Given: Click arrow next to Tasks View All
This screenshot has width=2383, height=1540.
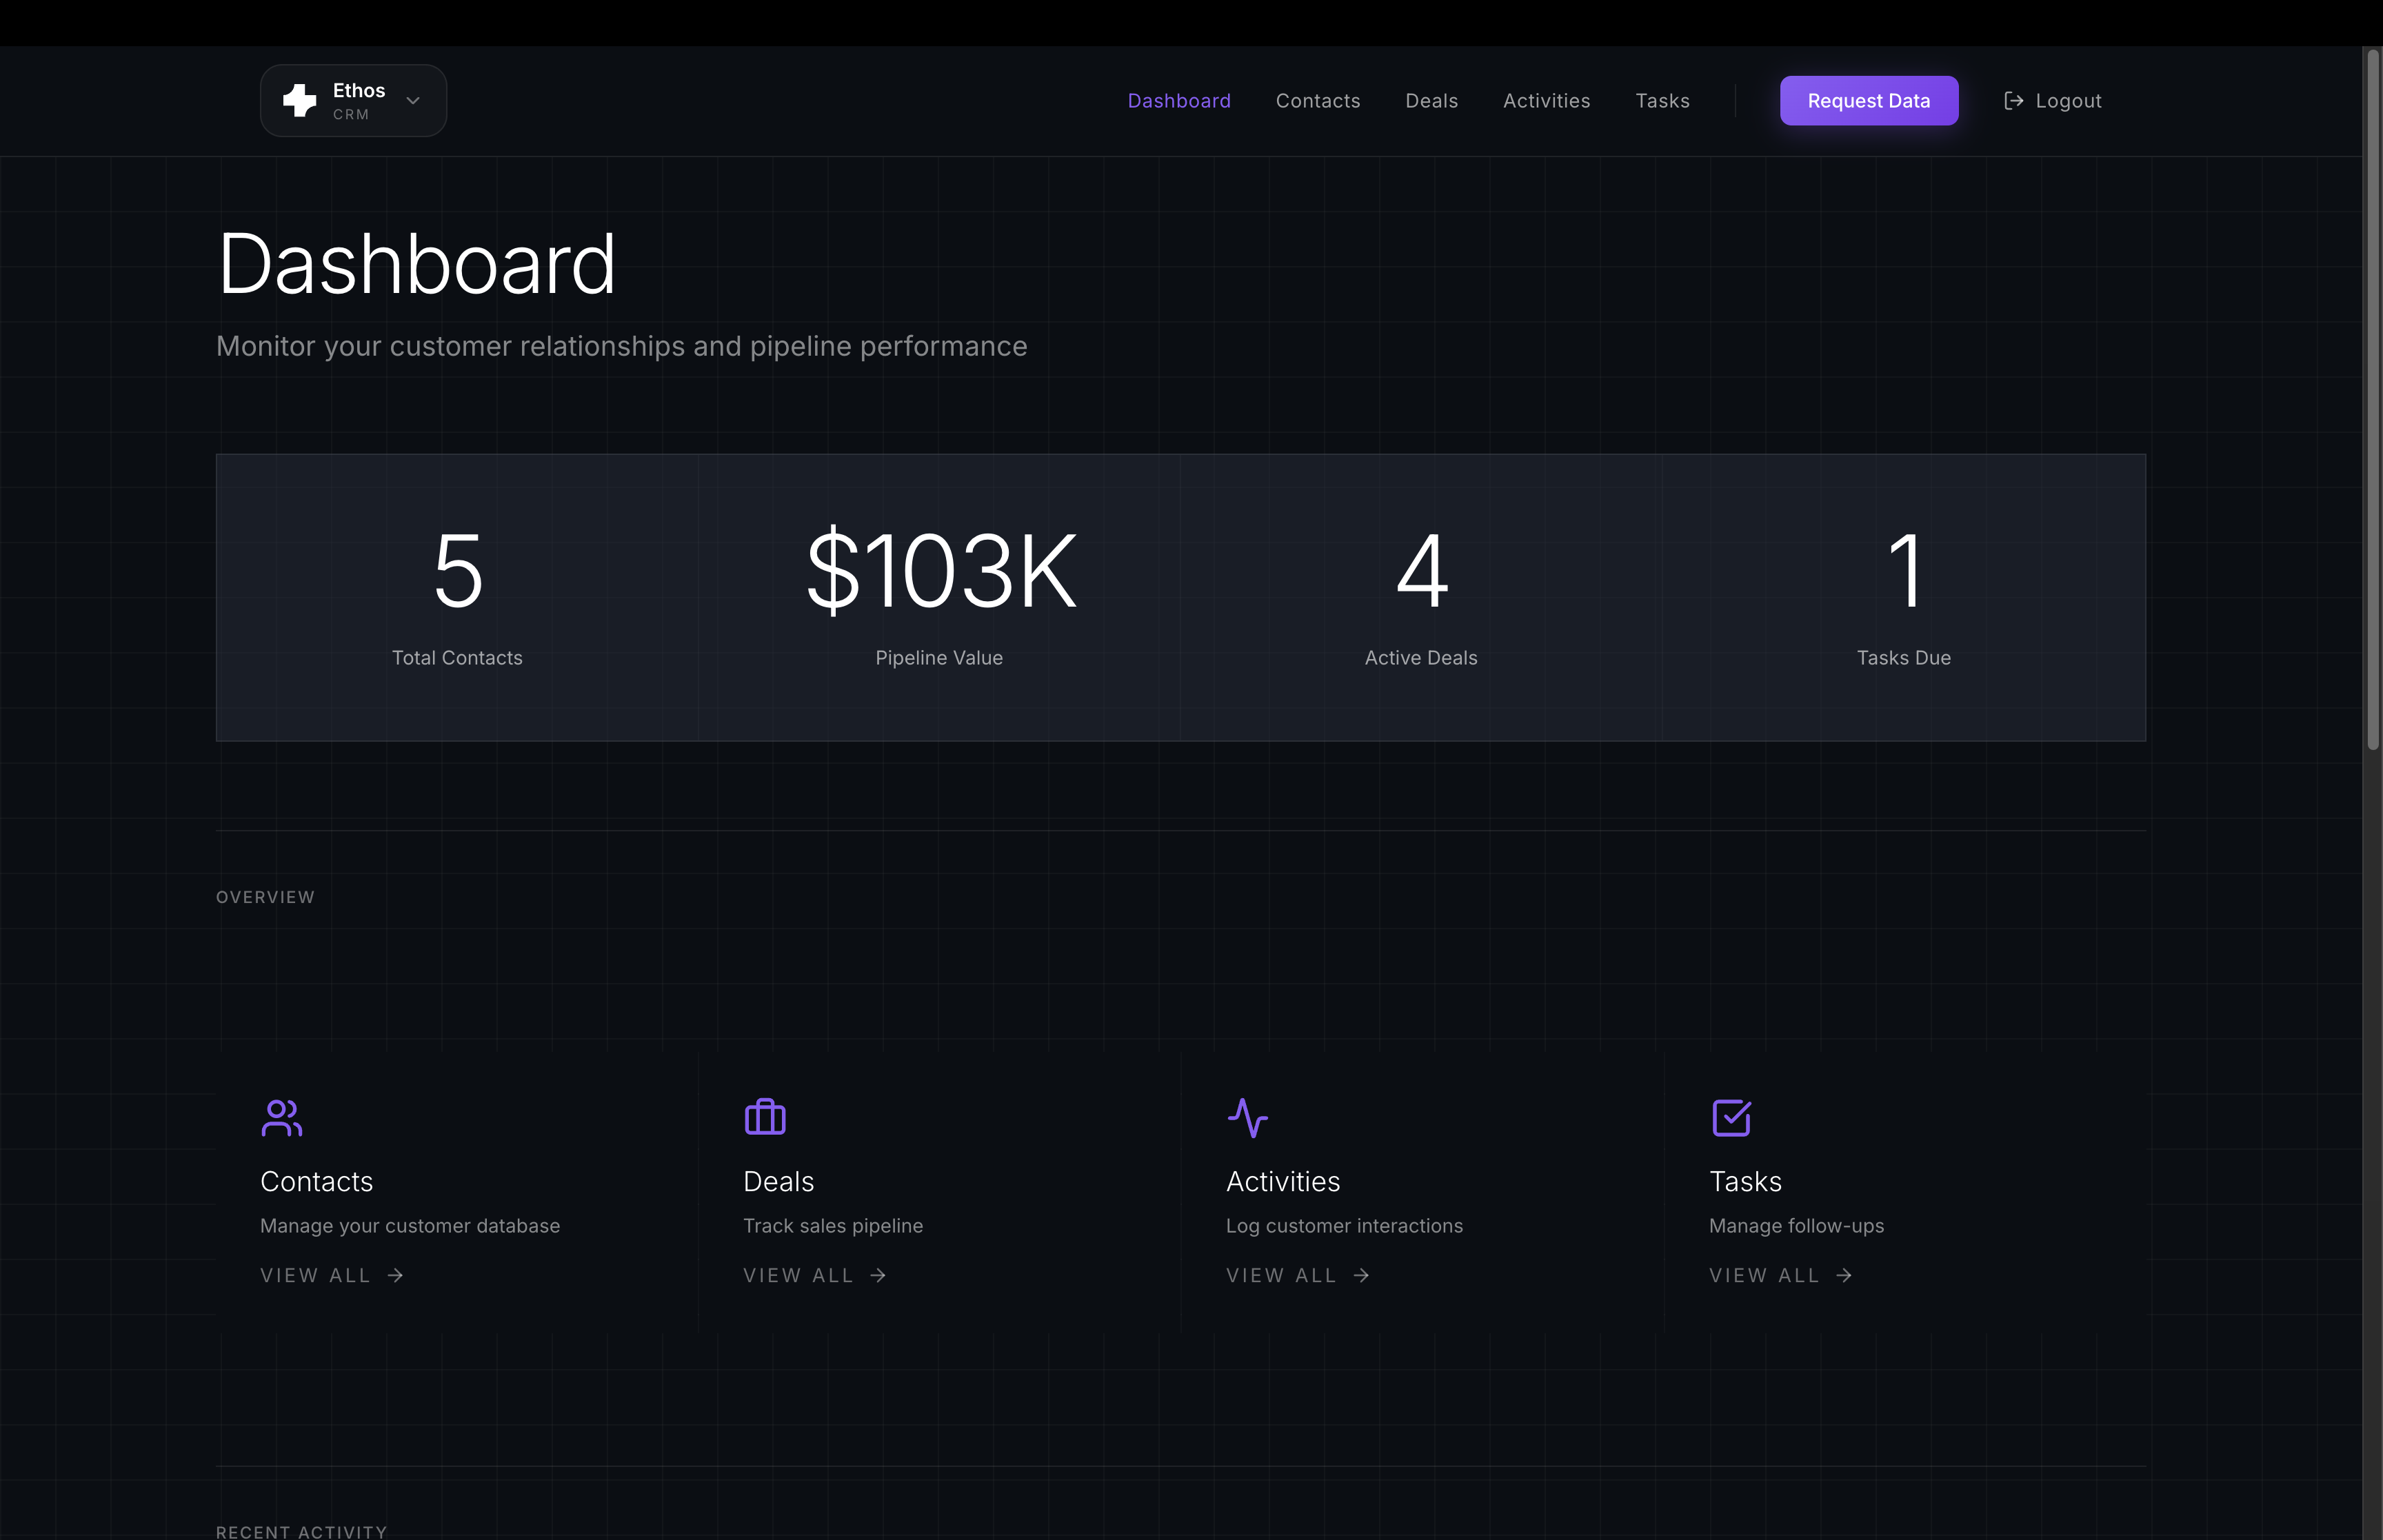Looking at the screenshot, I should click(1844, 1275).
